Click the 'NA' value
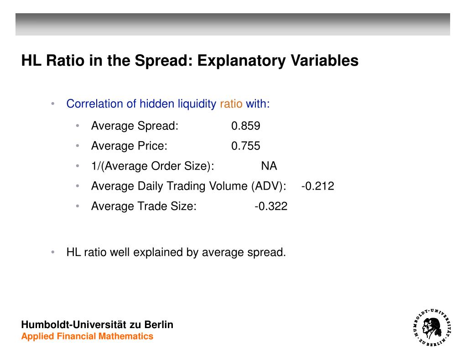This screenshot has width=467, height=350. click(269, 166)
